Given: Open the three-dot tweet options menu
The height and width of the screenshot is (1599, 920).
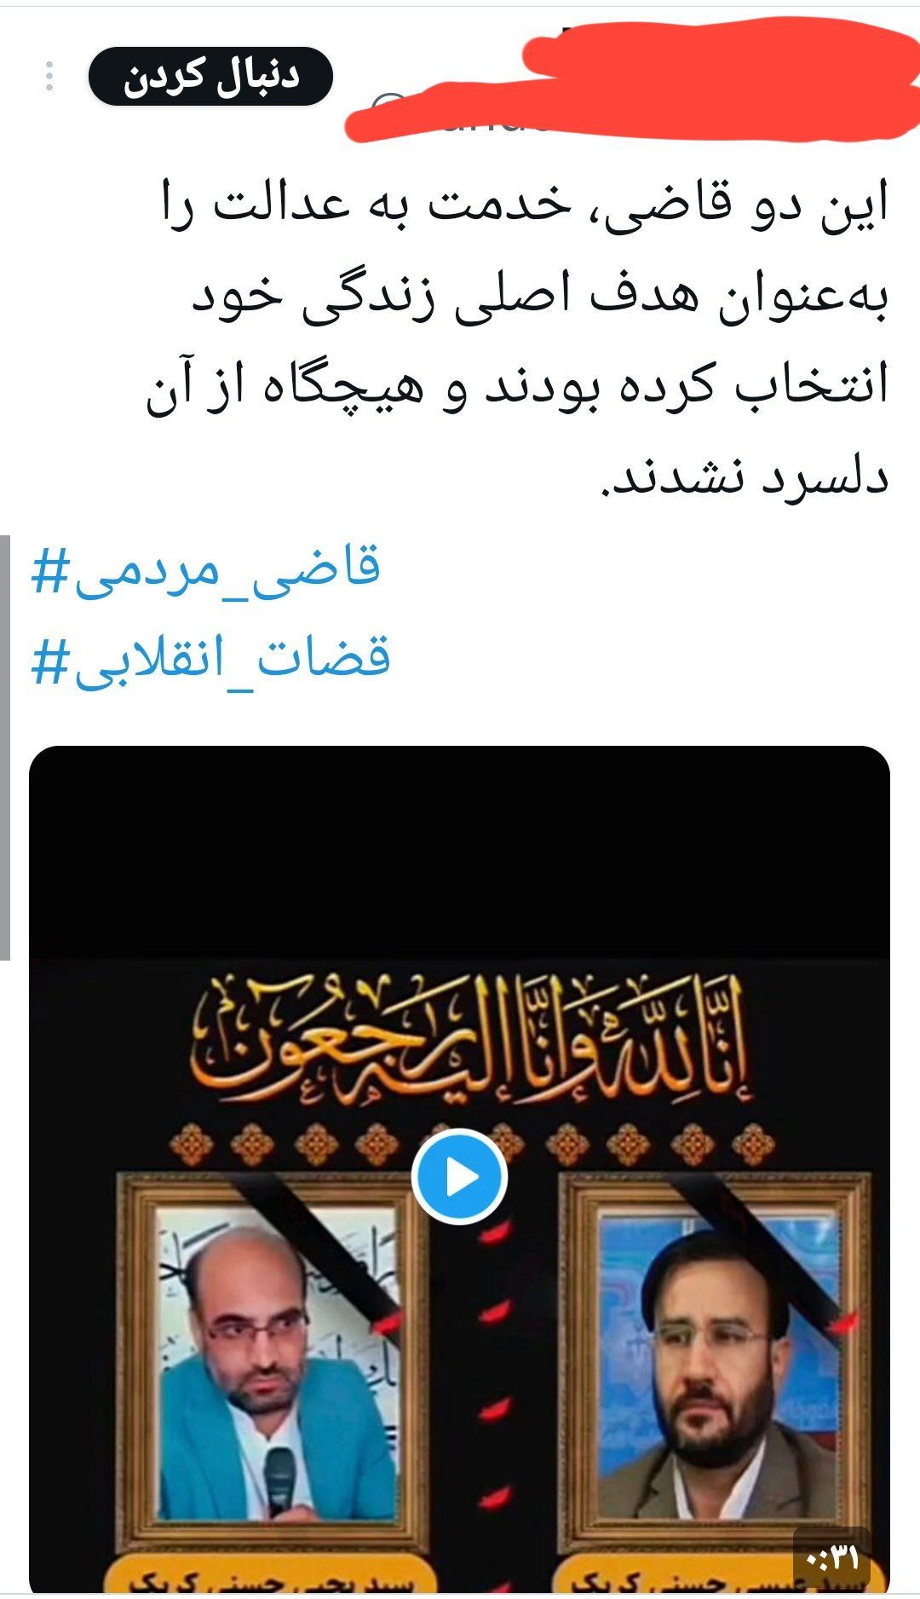Looking at the screenshot, I should 49,77.
